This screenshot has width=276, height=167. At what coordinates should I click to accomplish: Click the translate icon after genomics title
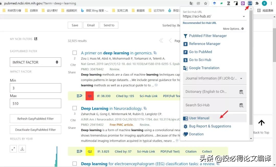tap(155, 53)
